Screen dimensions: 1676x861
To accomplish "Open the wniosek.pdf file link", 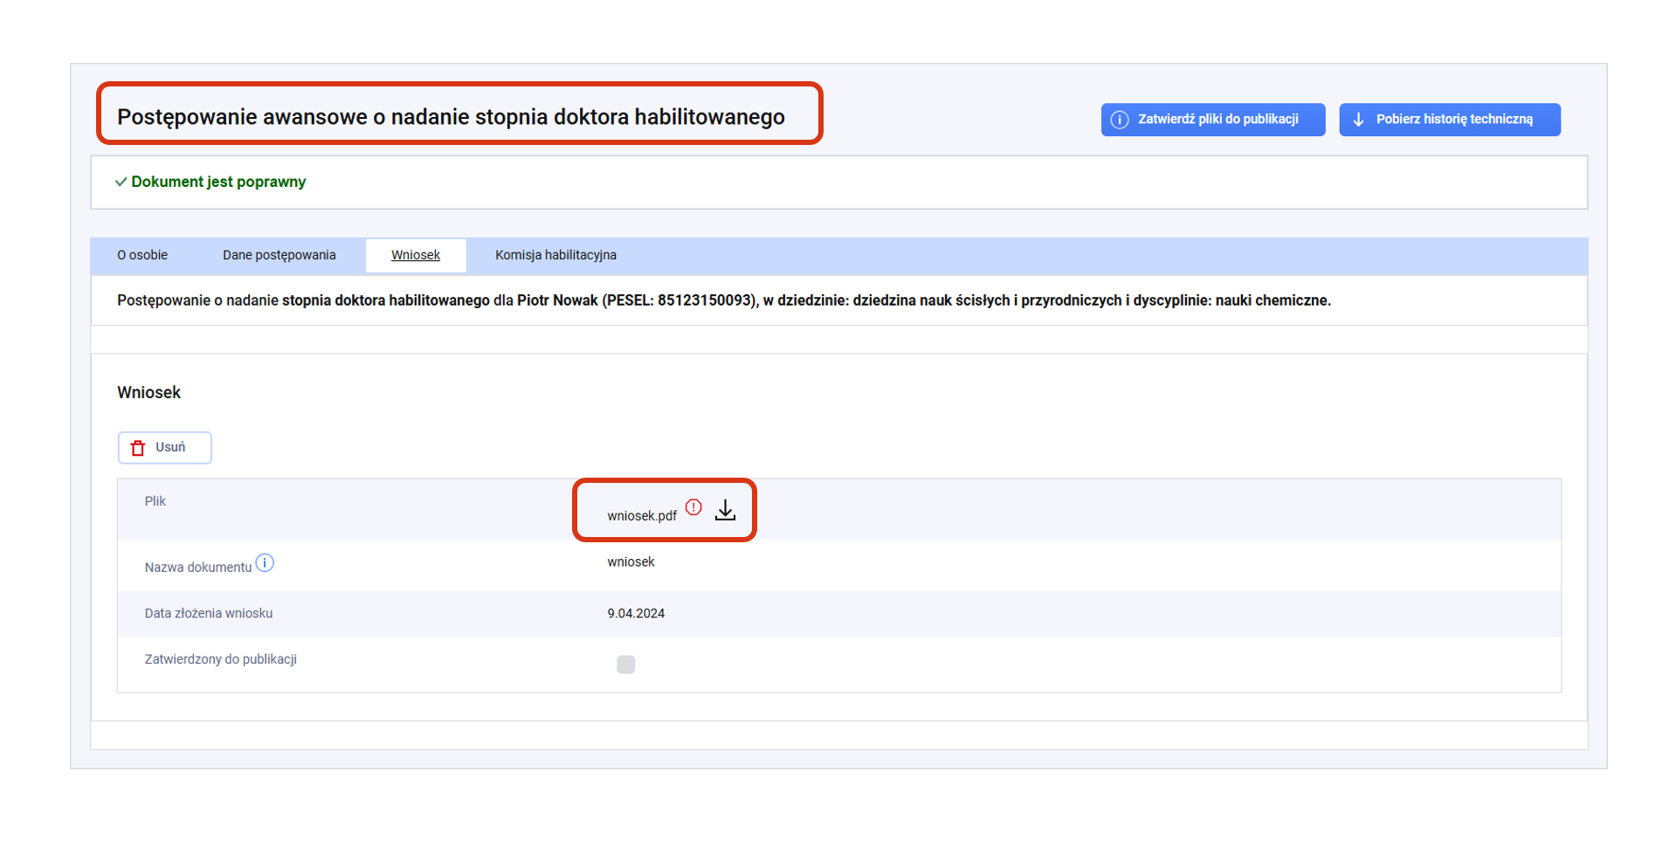I will click(x=642, y=516).
